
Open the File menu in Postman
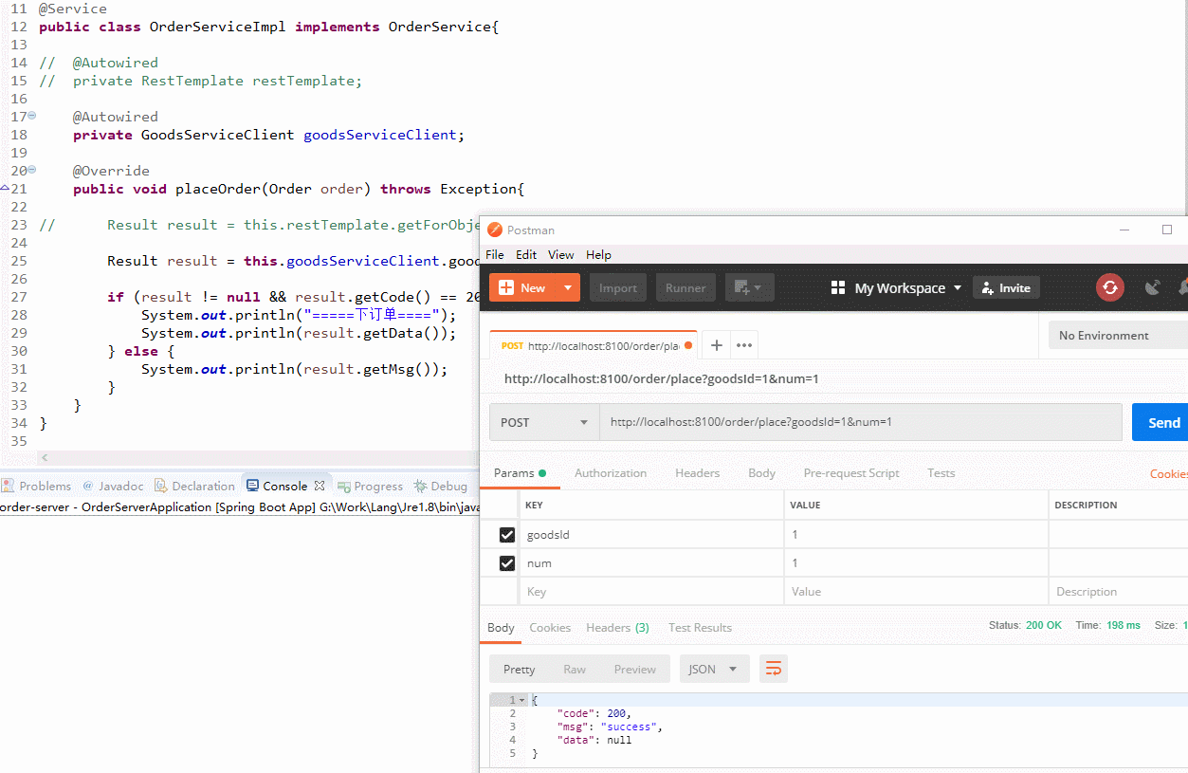pyautogui.click(x=495, y=254)
